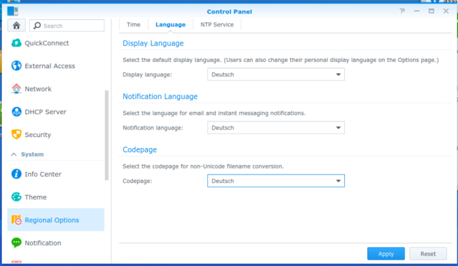The height and width of the screenshot is (266, 458).
Task: Click the Control Panel window logo icon
Action: [x=12, y=11]
